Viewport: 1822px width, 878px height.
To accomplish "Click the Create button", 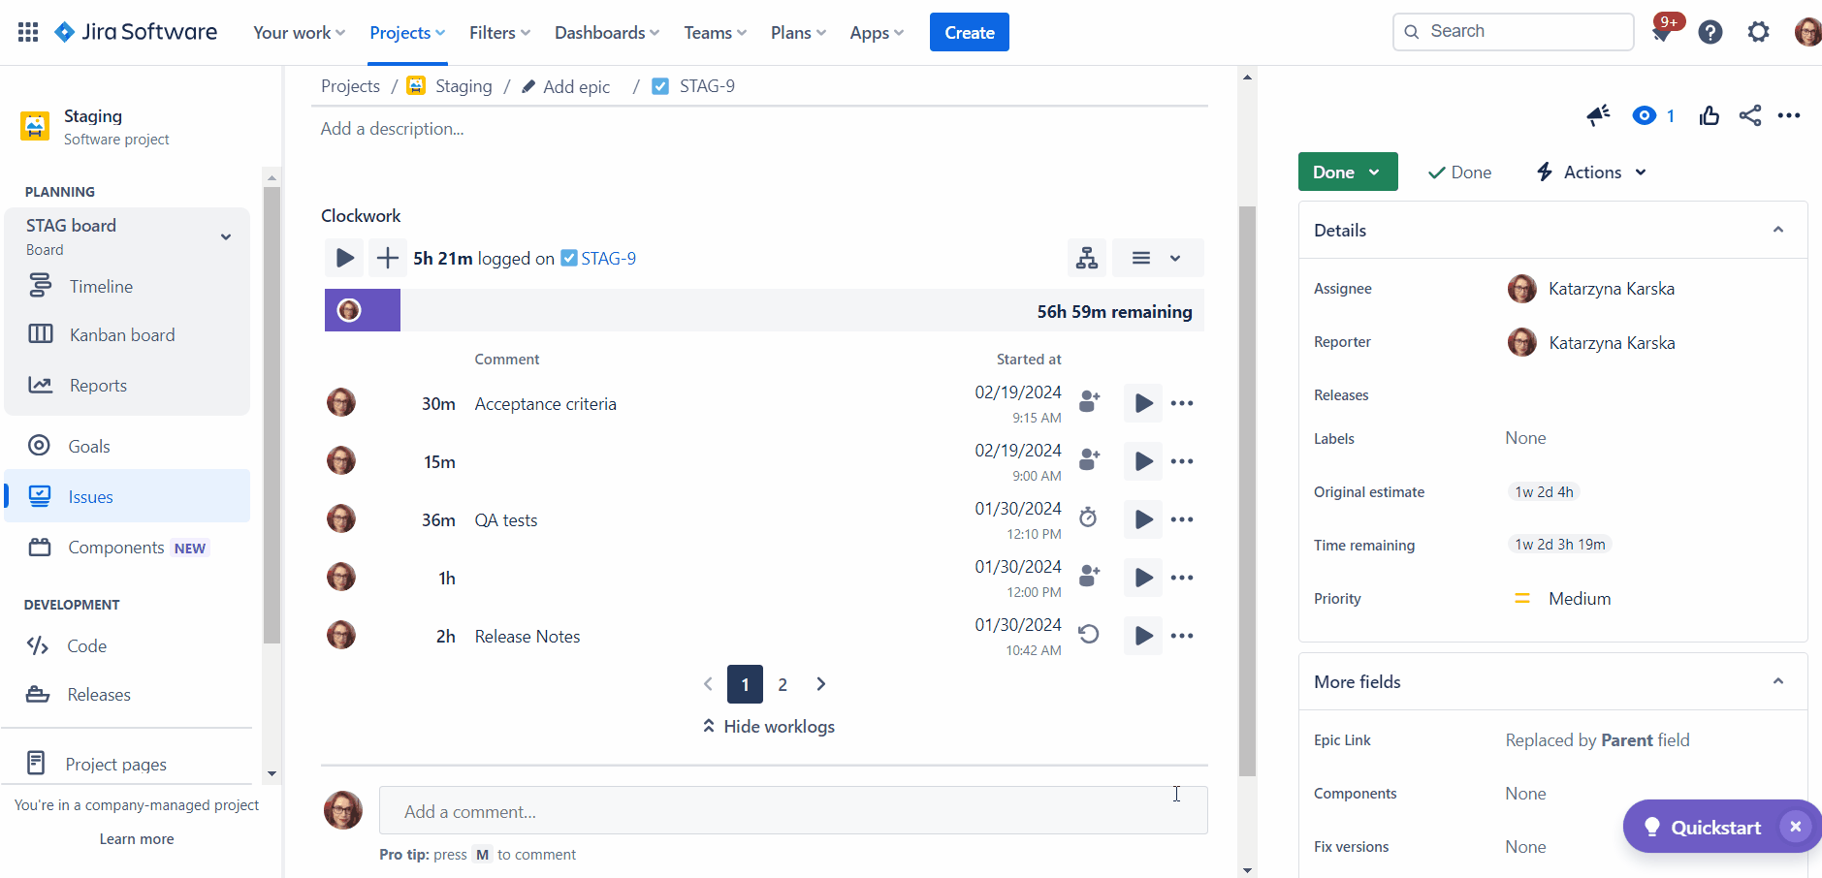I will [969, 31].
